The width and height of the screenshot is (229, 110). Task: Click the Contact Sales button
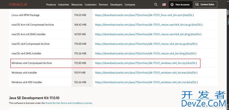click(205, 5)
